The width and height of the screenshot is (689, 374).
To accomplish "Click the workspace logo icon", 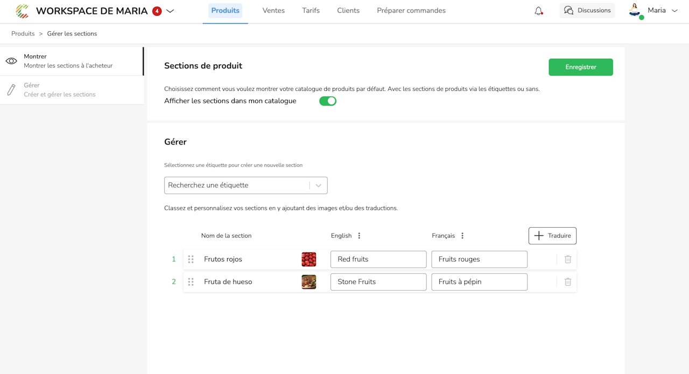I will click(22, 11).
